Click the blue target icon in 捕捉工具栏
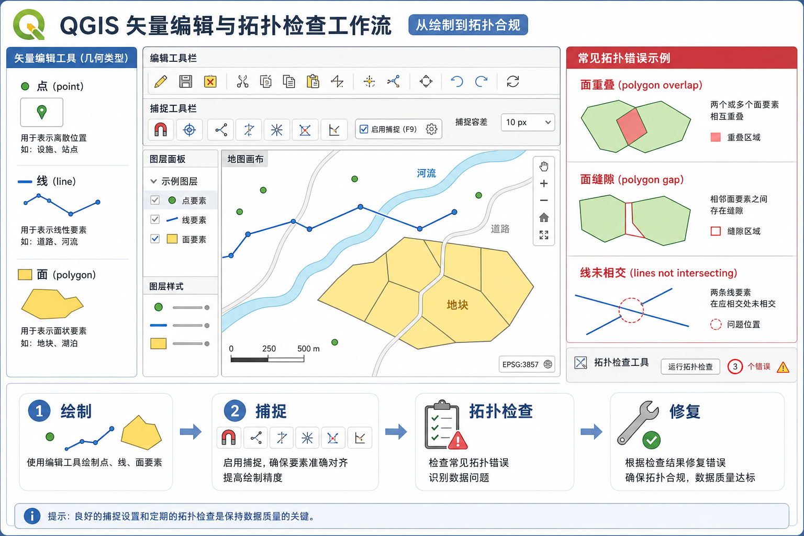 click(x=189, y=129)
